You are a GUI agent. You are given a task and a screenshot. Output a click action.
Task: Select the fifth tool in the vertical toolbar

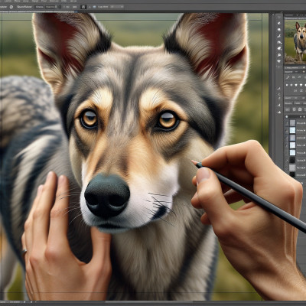(x=279, y=42)
